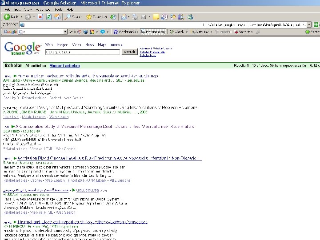Open the Help menu

coord(70,9)
